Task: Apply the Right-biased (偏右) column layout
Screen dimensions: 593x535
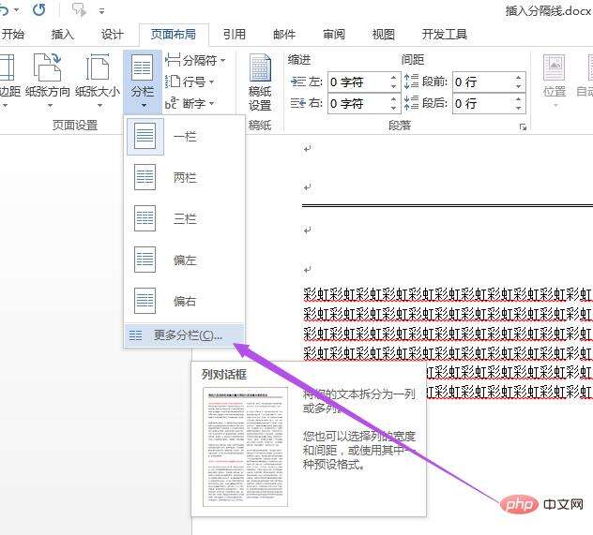Action: 184,301
